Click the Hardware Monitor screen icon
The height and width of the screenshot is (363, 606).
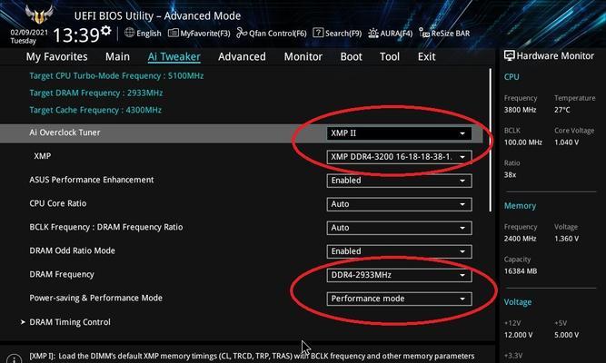[510, 55]
